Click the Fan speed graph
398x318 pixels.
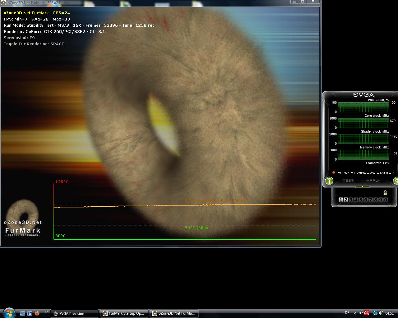(x=363, y=107)
